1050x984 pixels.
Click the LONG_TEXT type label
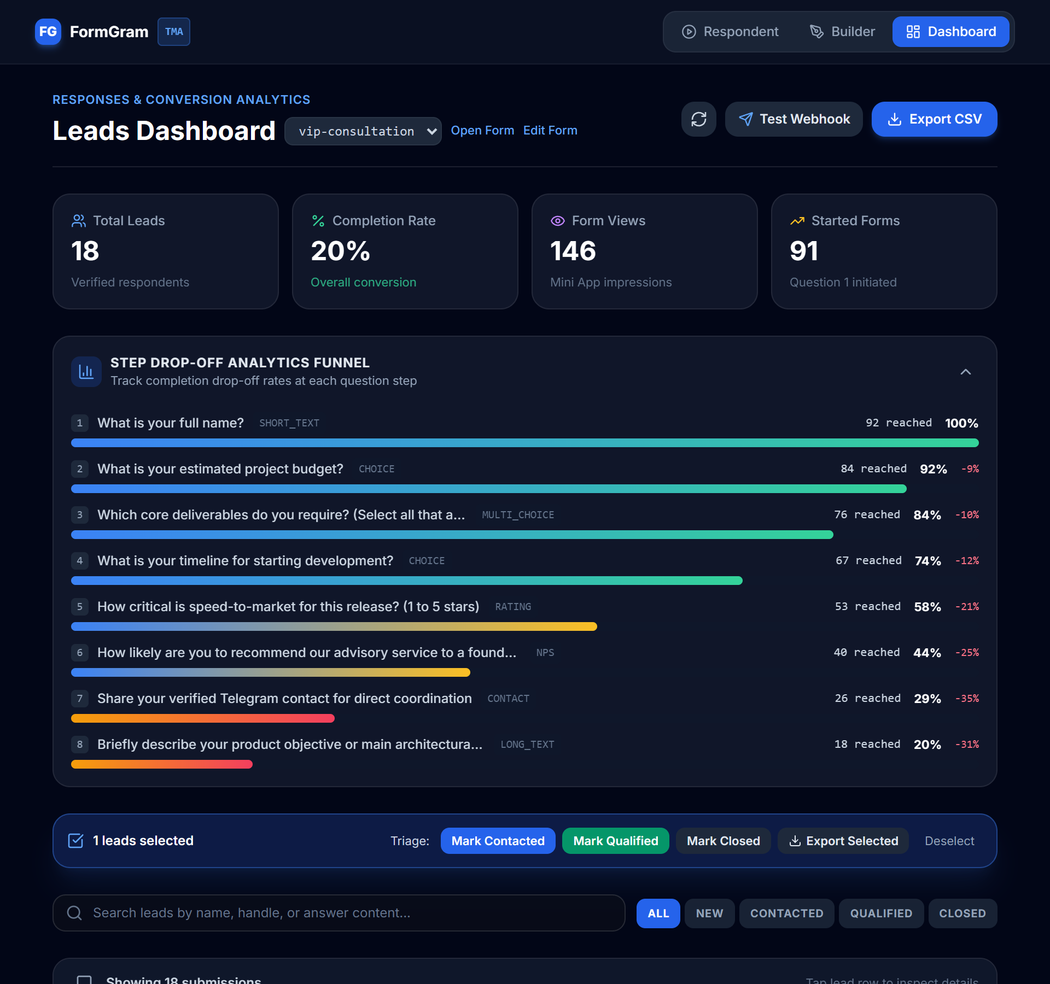528,745
